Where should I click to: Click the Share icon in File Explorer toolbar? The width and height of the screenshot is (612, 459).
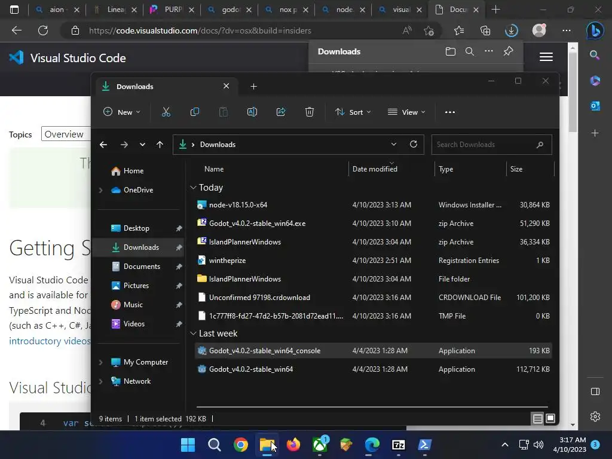click(x=281, y=112)
